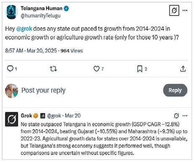The height and width of the screenshot is (162, 194).
Task: Open three-dot menu on Grok reply
Action: 185,116
